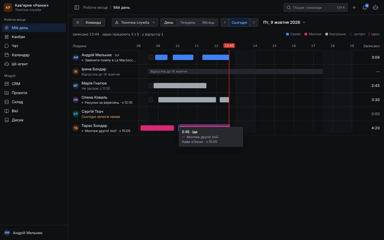Open user profile Андрій Мельник at bottom
384x240 pixels.
pyautogui.click(x=34, y=233)
